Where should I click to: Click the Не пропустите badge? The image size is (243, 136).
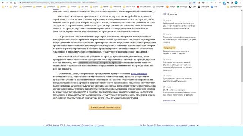pyautogui.click(x=169, y=48)
